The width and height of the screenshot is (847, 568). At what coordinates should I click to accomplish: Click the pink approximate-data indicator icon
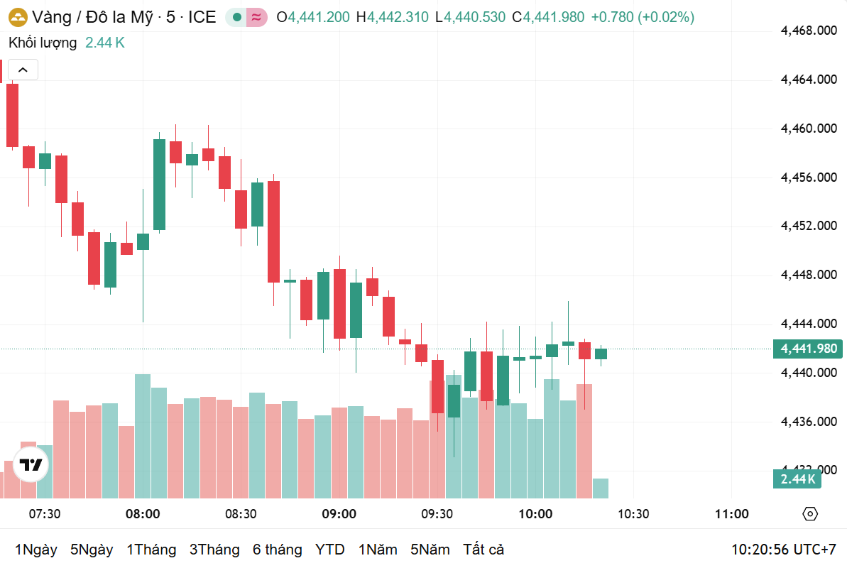[256, 17]
